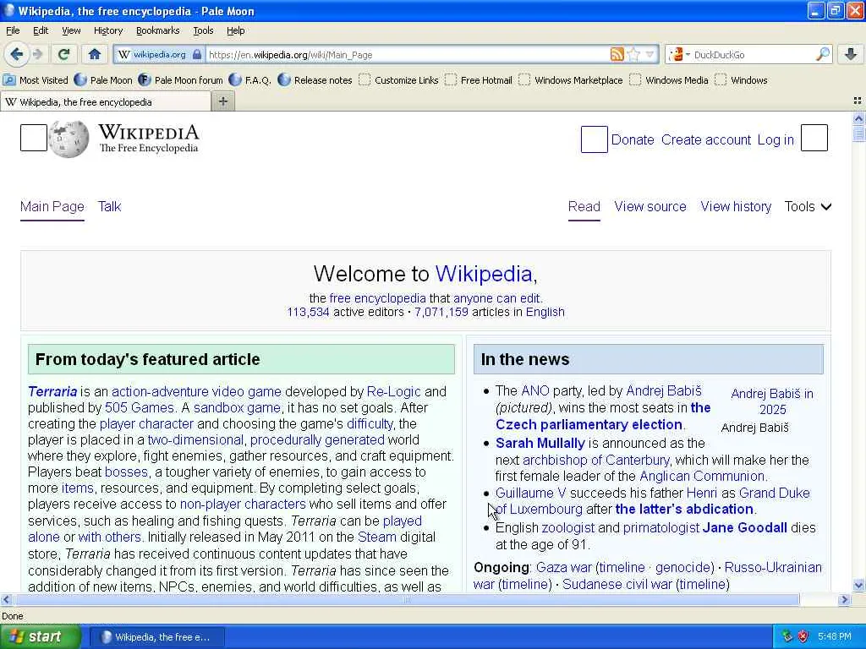Switch to the Talk tab
The image size is (866, 649).
pyautogui.click(x=109, y=206)
